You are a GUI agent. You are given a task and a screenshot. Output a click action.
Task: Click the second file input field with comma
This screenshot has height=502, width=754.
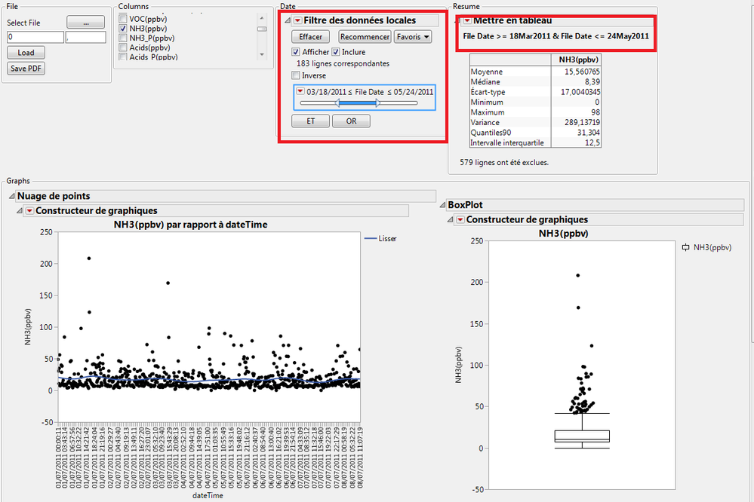click(85, 37)
